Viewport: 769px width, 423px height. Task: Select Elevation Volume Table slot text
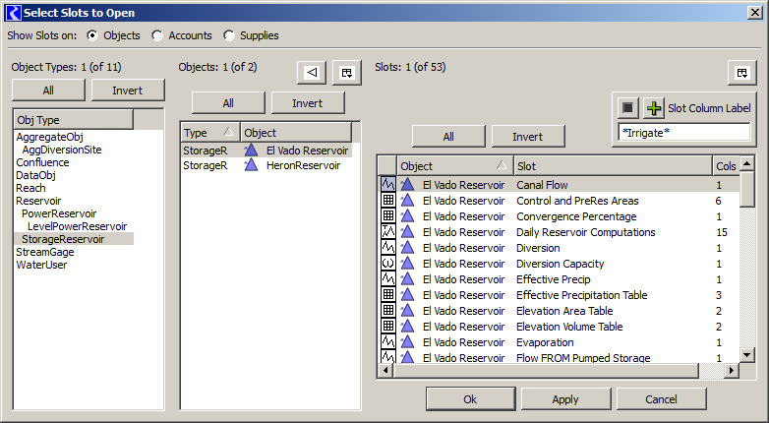pos(569,327)
